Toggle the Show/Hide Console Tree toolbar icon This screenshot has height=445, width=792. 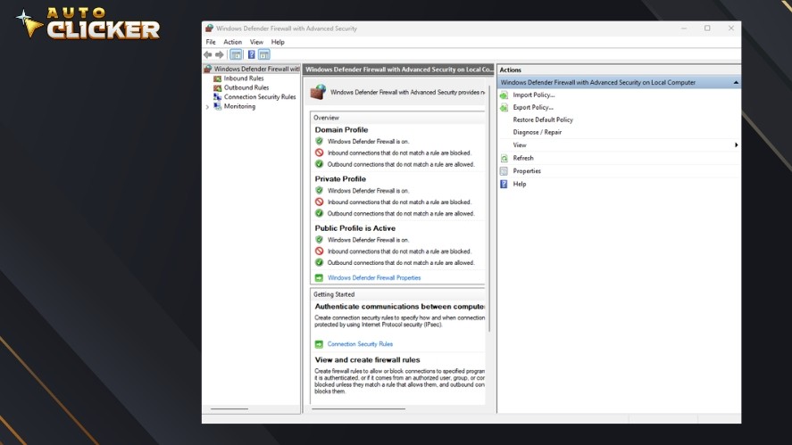pos(236,54)
